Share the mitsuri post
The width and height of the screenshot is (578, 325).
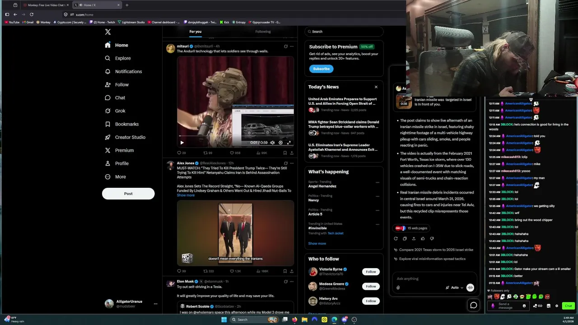tap(292, 153)
